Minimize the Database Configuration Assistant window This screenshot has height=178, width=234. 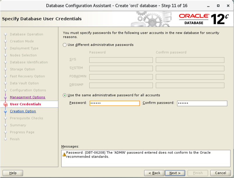tap(208, 6)
